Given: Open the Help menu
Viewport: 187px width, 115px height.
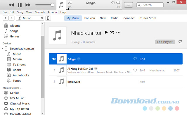Looking at the screenshot, I should (x=63, y=12).
